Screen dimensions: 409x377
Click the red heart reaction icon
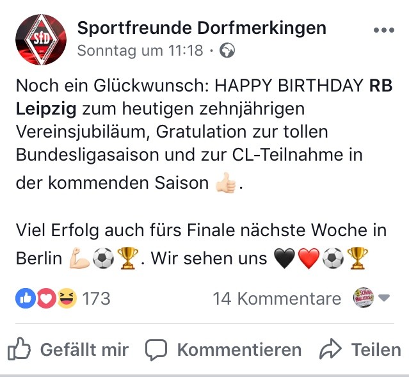[x=47, y=298]
